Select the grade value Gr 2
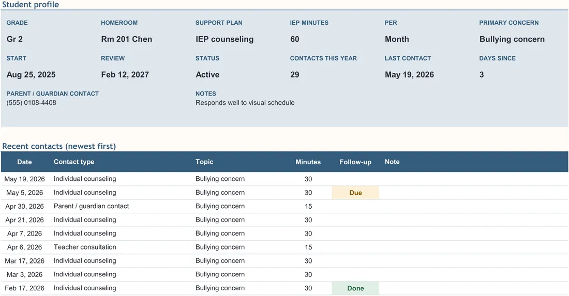This screenshot has height=296, width=569. [x=14, y=39]
